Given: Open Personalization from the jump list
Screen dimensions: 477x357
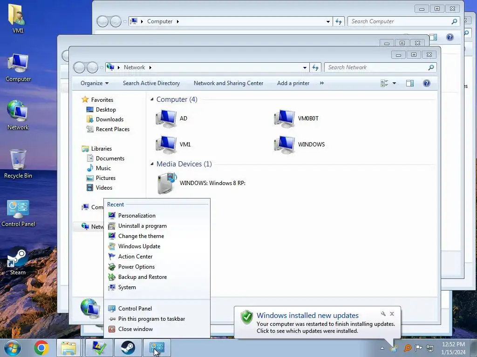Looking at the screenshot, I should [x=157, y=216].
